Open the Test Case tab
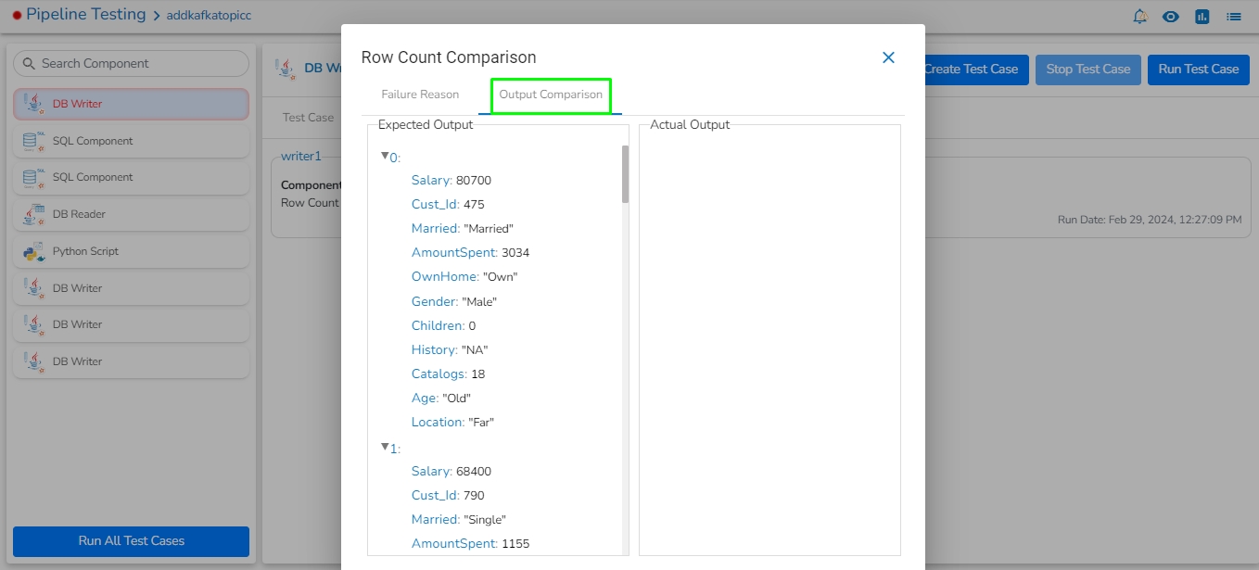The width and height of the screenshot is (1259, 570). pos(308,118)
